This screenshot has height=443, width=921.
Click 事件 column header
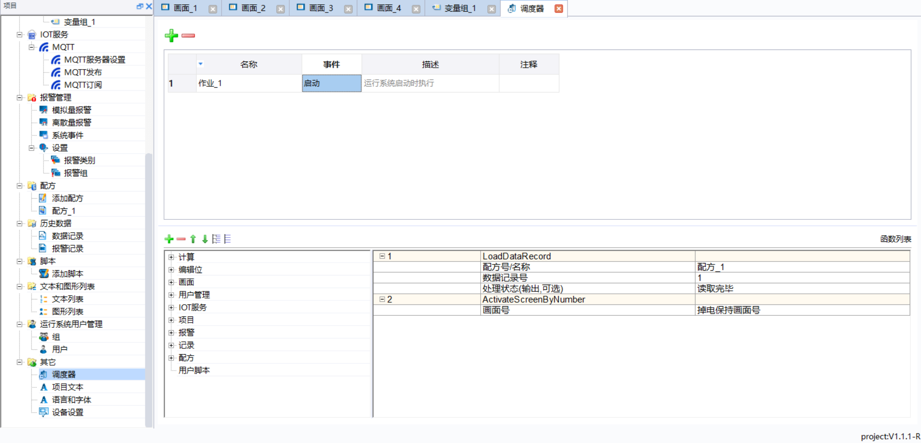(x=331, y=64)
